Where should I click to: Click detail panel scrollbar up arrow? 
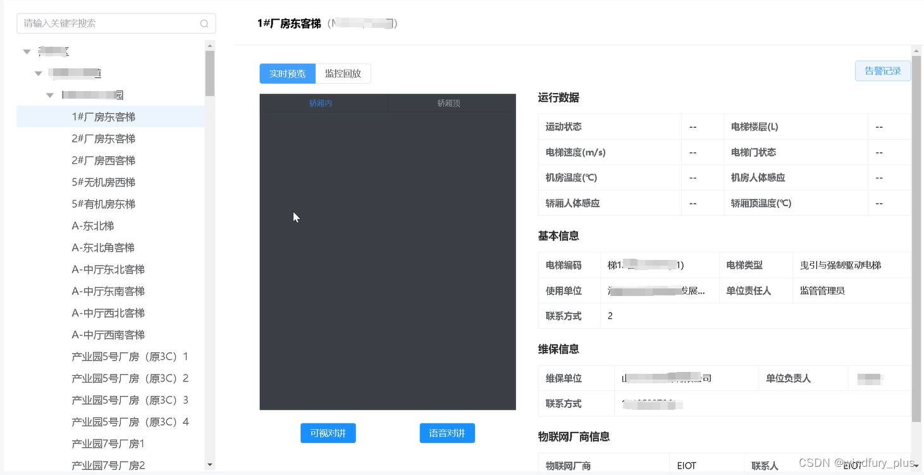916,50
